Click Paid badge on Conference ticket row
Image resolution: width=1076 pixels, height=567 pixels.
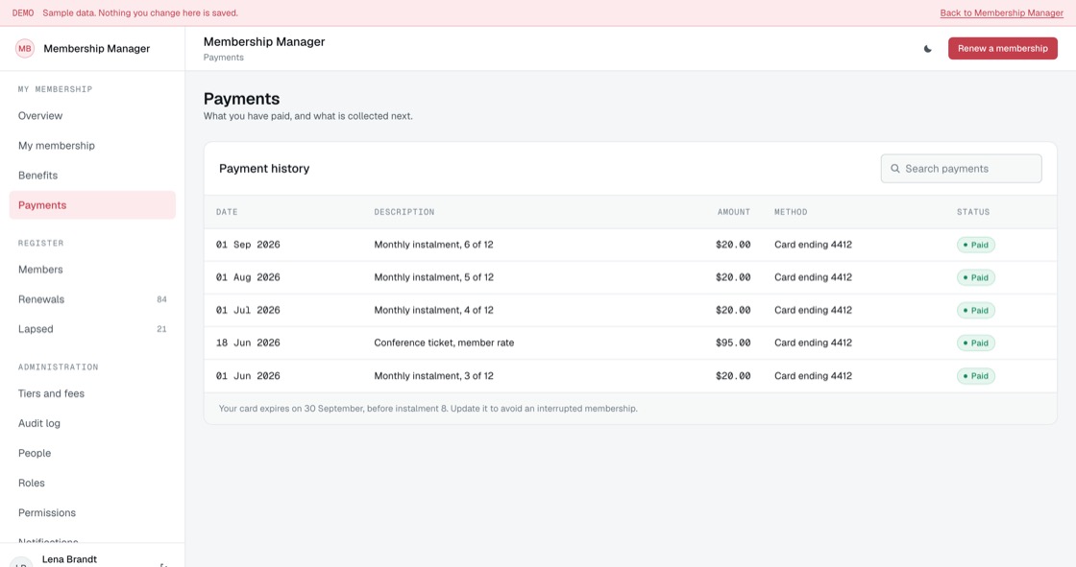pyautogui.click(x=976, y=343)
